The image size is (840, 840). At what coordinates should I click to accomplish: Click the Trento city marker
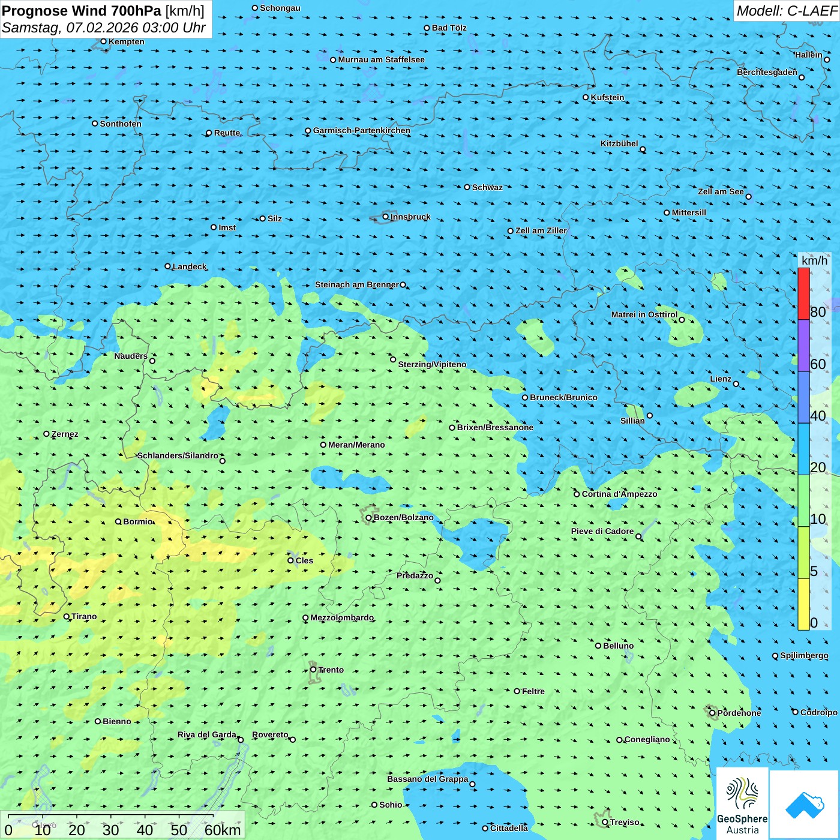point(313,670)
